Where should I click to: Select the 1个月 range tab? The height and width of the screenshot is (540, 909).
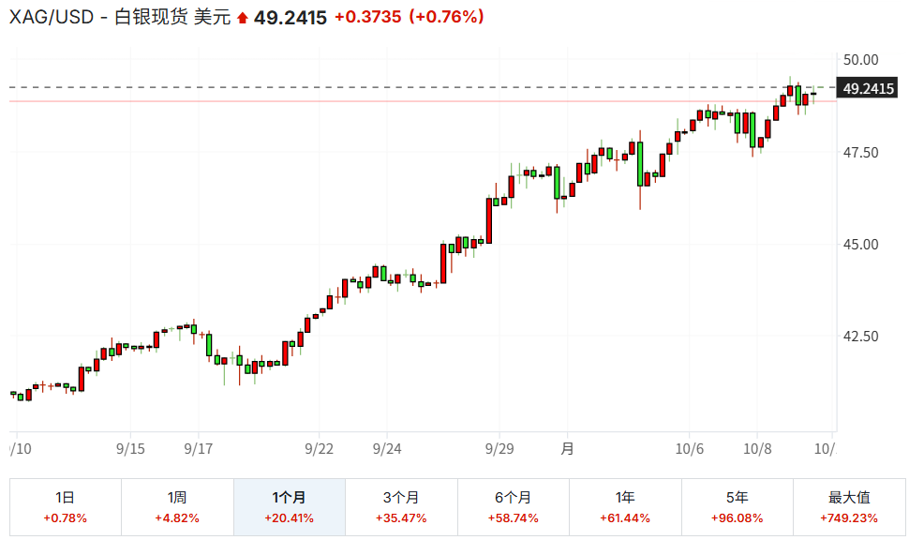tap(289, 507)
